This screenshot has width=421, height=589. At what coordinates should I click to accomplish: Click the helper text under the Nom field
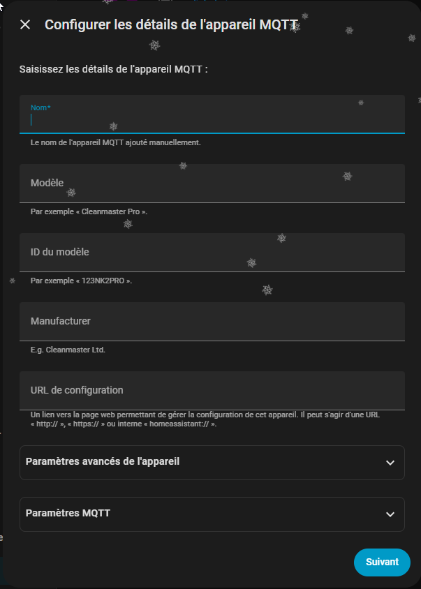pyautogui.click(x=115, y=142)
